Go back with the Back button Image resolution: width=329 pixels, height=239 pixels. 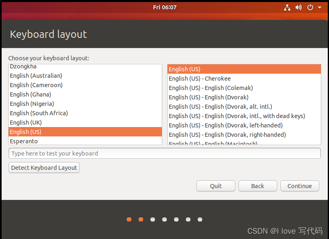pyautogui.click(x=258, y=186)
